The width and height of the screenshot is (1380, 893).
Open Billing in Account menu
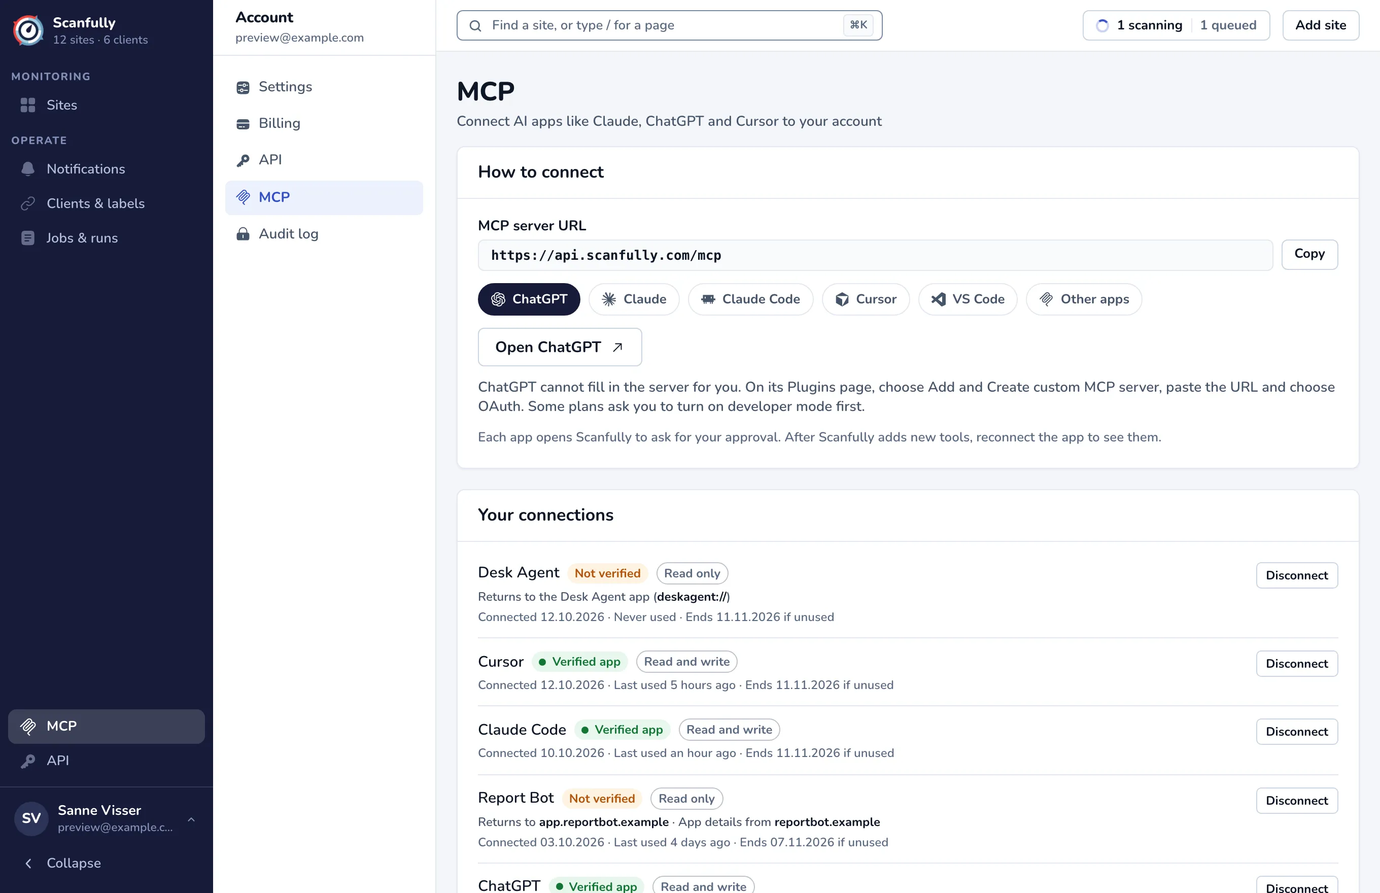point(324,123)
